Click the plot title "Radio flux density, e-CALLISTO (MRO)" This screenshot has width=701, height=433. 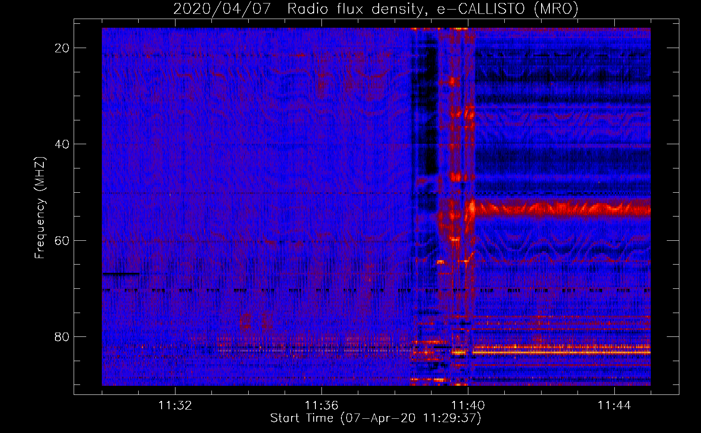[x=433, y=9]
